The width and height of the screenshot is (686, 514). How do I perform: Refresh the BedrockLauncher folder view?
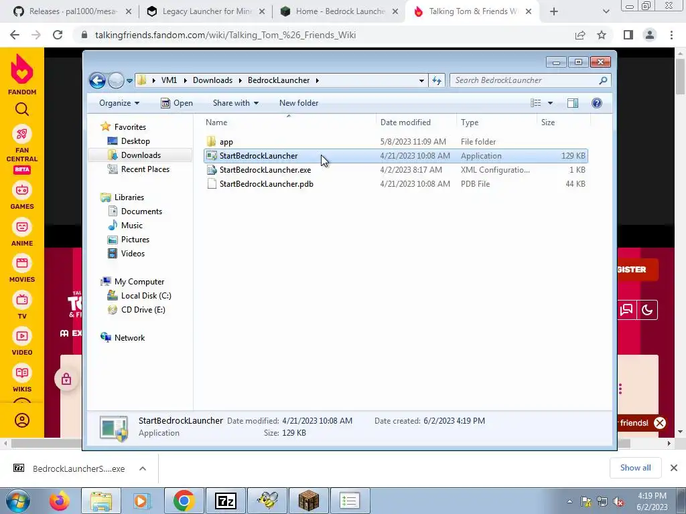click(437, 80)
